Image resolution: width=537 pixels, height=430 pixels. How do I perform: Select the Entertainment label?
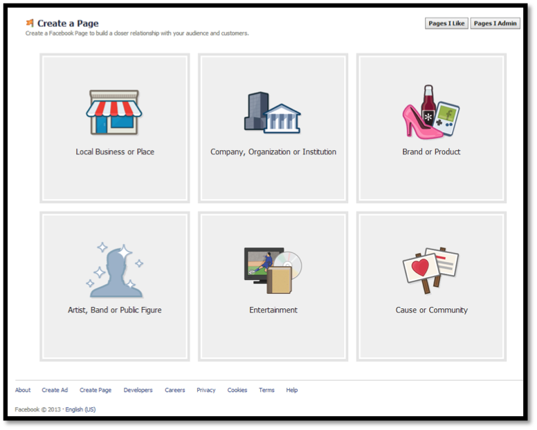pyautogui.click(x=273, y=310)
